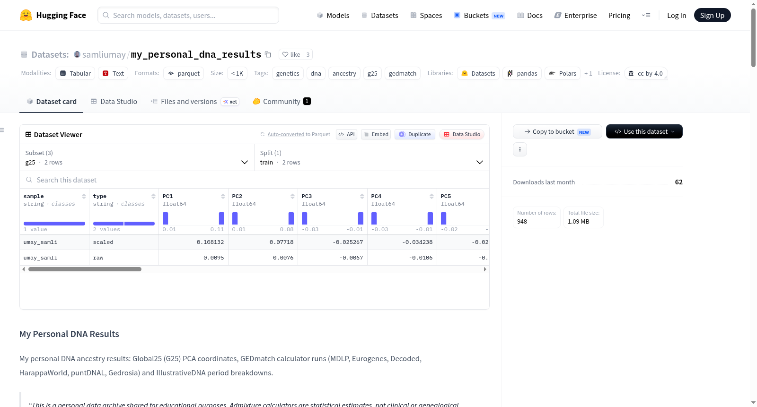The image size is (757, 407).
Task: Open the Buckets menu item
Action: [x=479, y=15]
